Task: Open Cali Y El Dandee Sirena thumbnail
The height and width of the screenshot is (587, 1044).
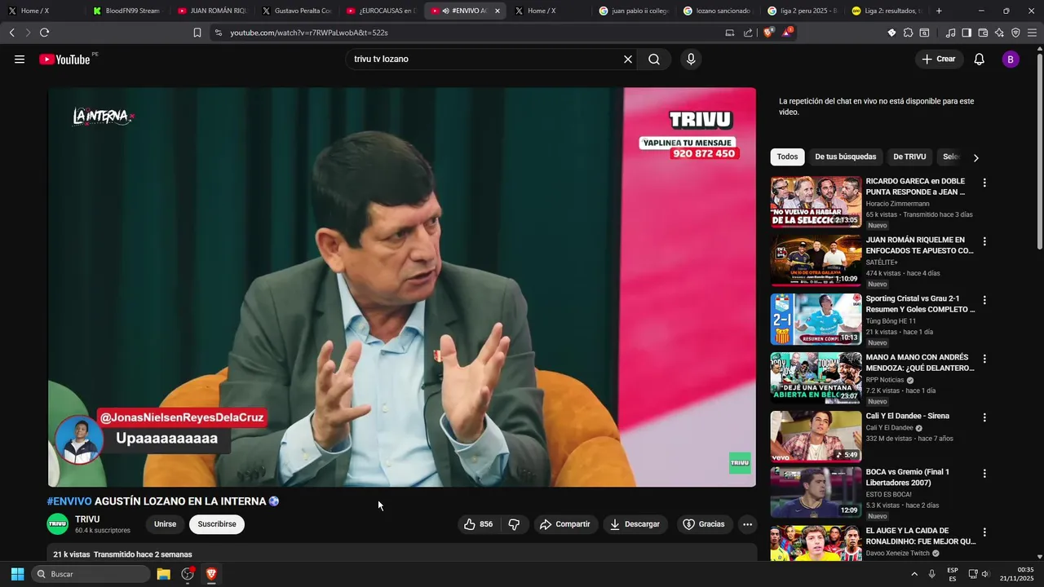Action: (x=816, y=437)
